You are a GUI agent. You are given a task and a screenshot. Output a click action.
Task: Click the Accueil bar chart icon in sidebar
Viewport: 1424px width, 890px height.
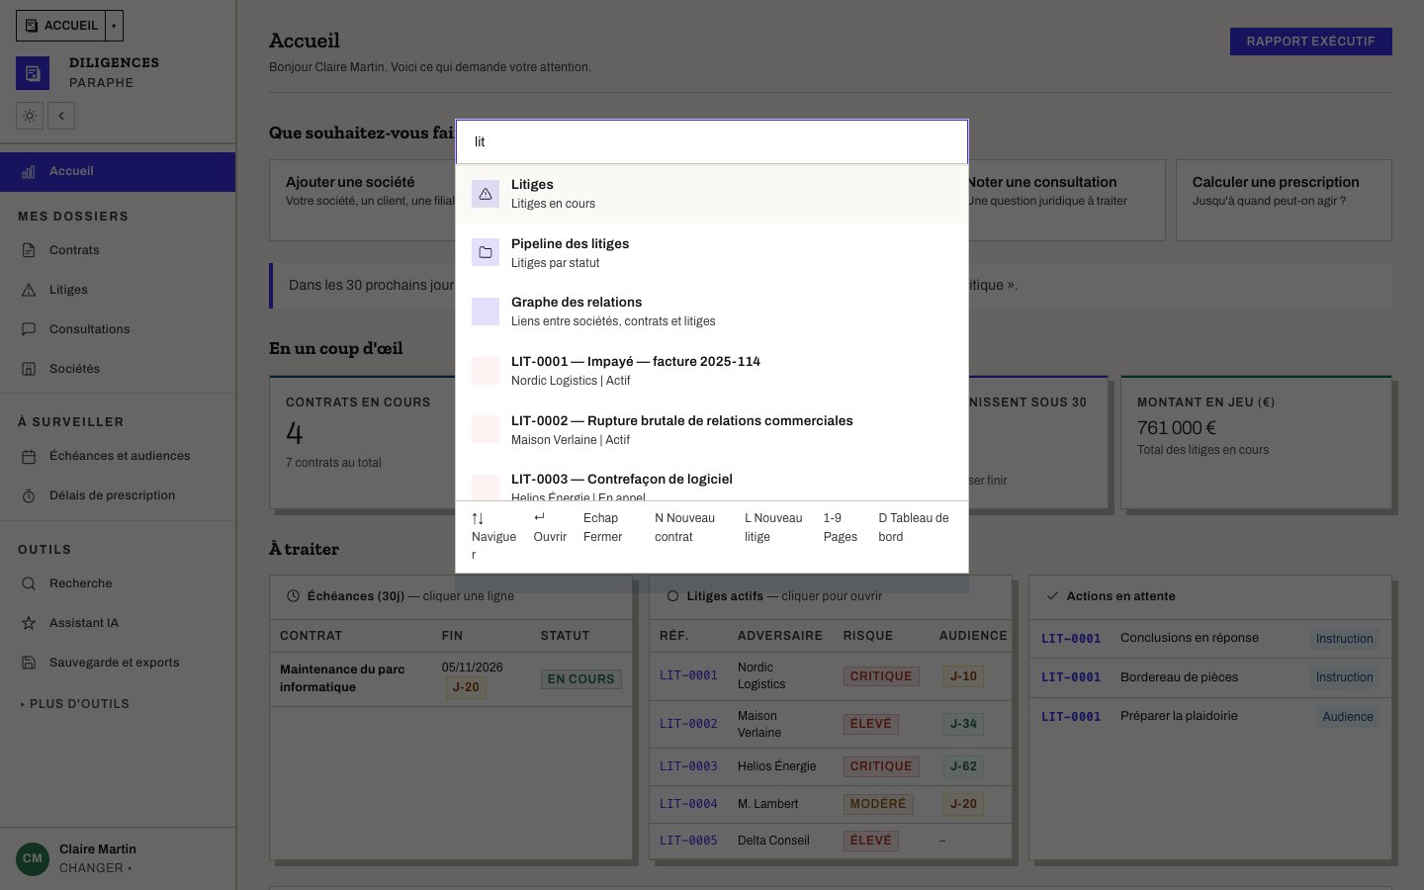(29, 171)
